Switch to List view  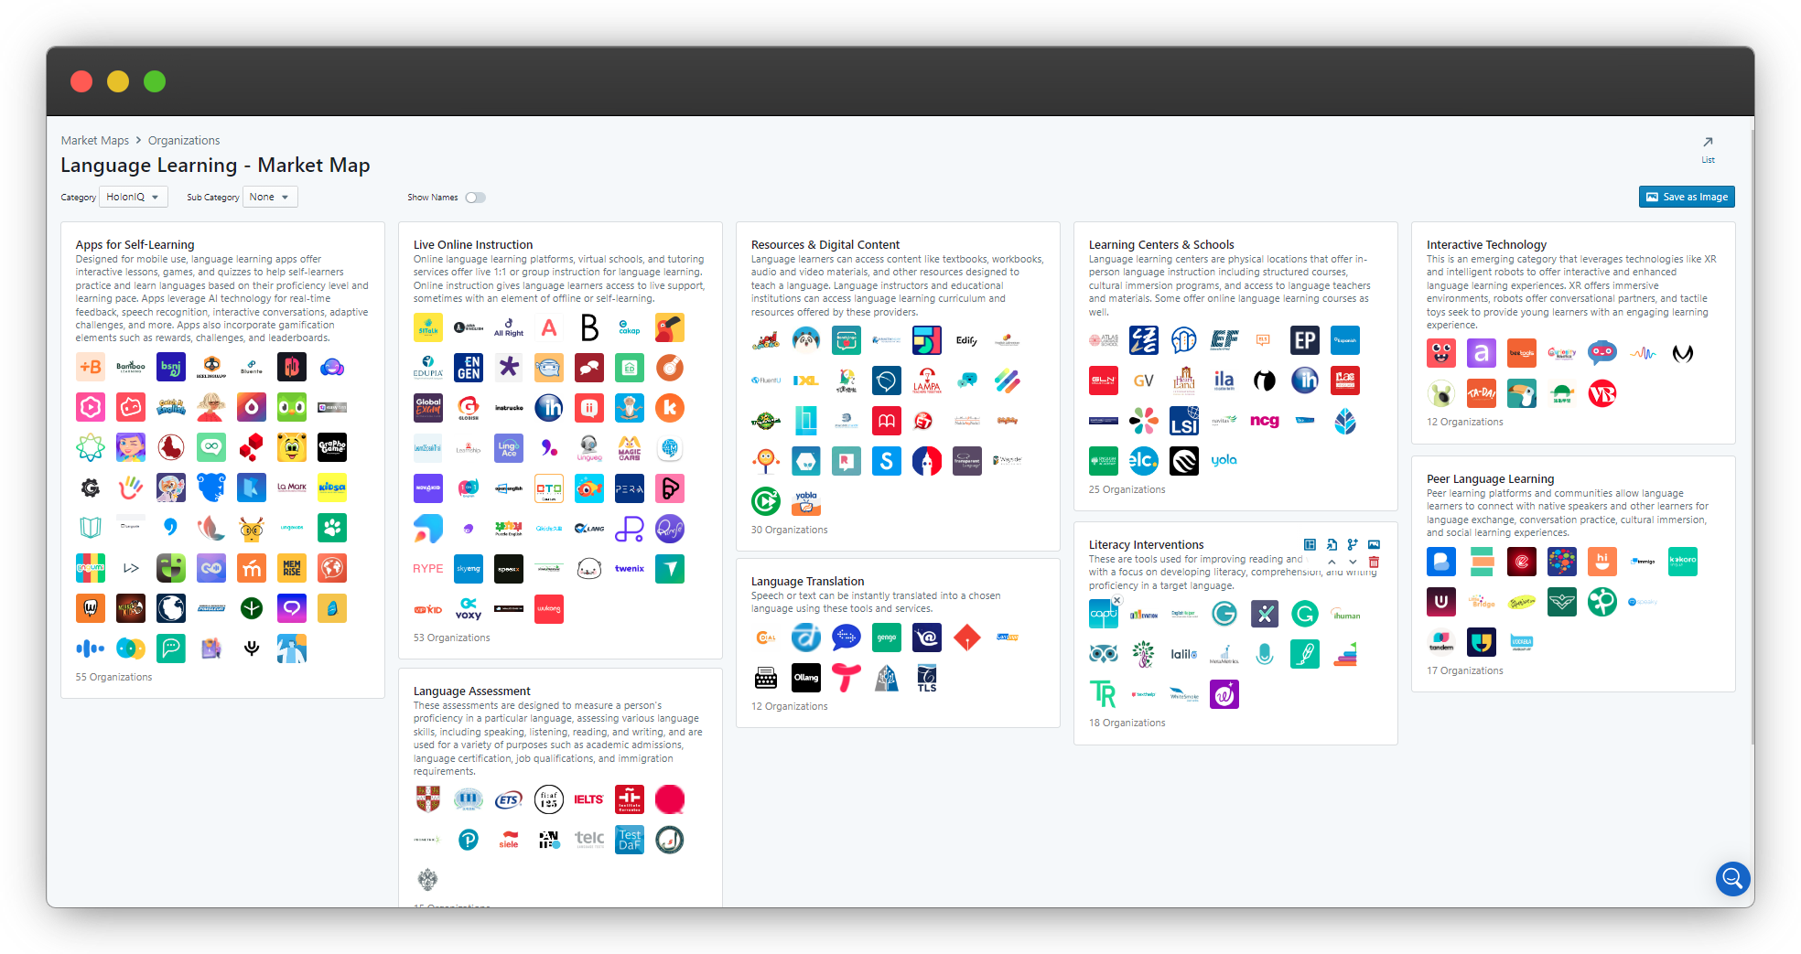click(x=1708, y=148)
